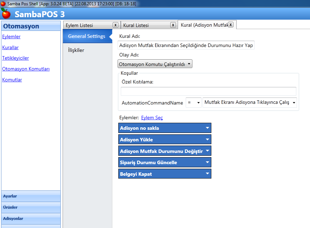Close the Kural Listesi tab
Image resolution: width=310 pixels, height=228 pixels.
(173, 25)
